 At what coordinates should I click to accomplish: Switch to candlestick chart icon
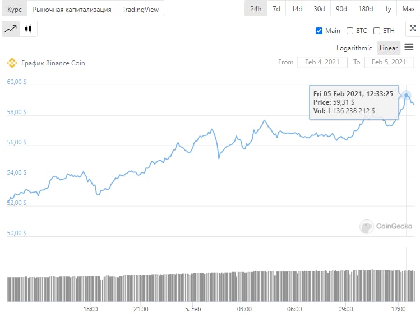29,29
